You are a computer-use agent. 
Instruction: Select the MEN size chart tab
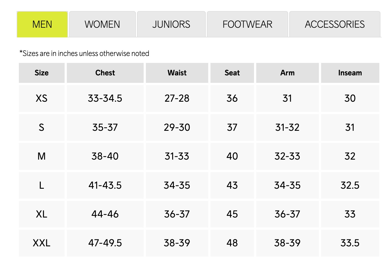coord(42,24)
